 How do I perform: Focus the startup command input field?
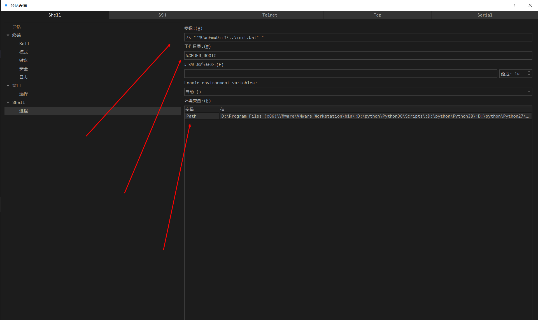[x=340, y=74]
